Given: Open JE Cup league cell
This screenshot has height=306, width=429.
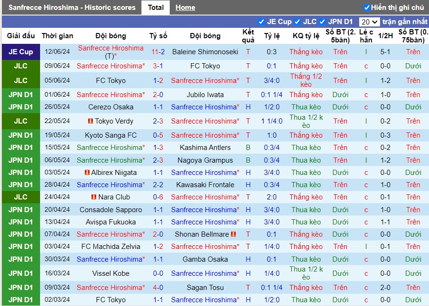Looking at the screenshot, I should 21,52.
